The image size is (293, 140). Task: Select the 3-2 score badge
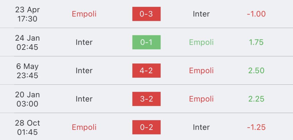(x=146, y=99)
